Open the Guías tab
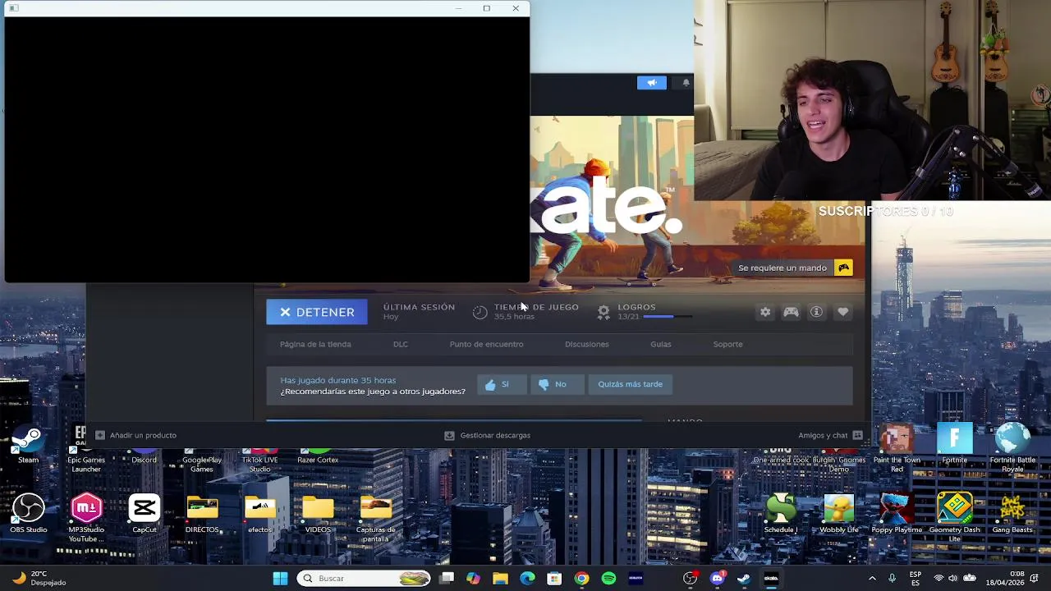Image resolution: width=1051 pixels, height=591 pixels. [661, 344]
